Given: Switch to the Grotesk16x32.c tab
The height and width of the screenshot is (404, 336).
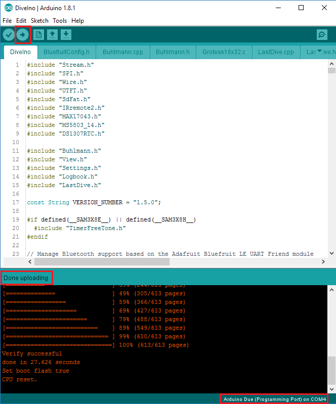Looking at the screenshot, I should [224, 52].
